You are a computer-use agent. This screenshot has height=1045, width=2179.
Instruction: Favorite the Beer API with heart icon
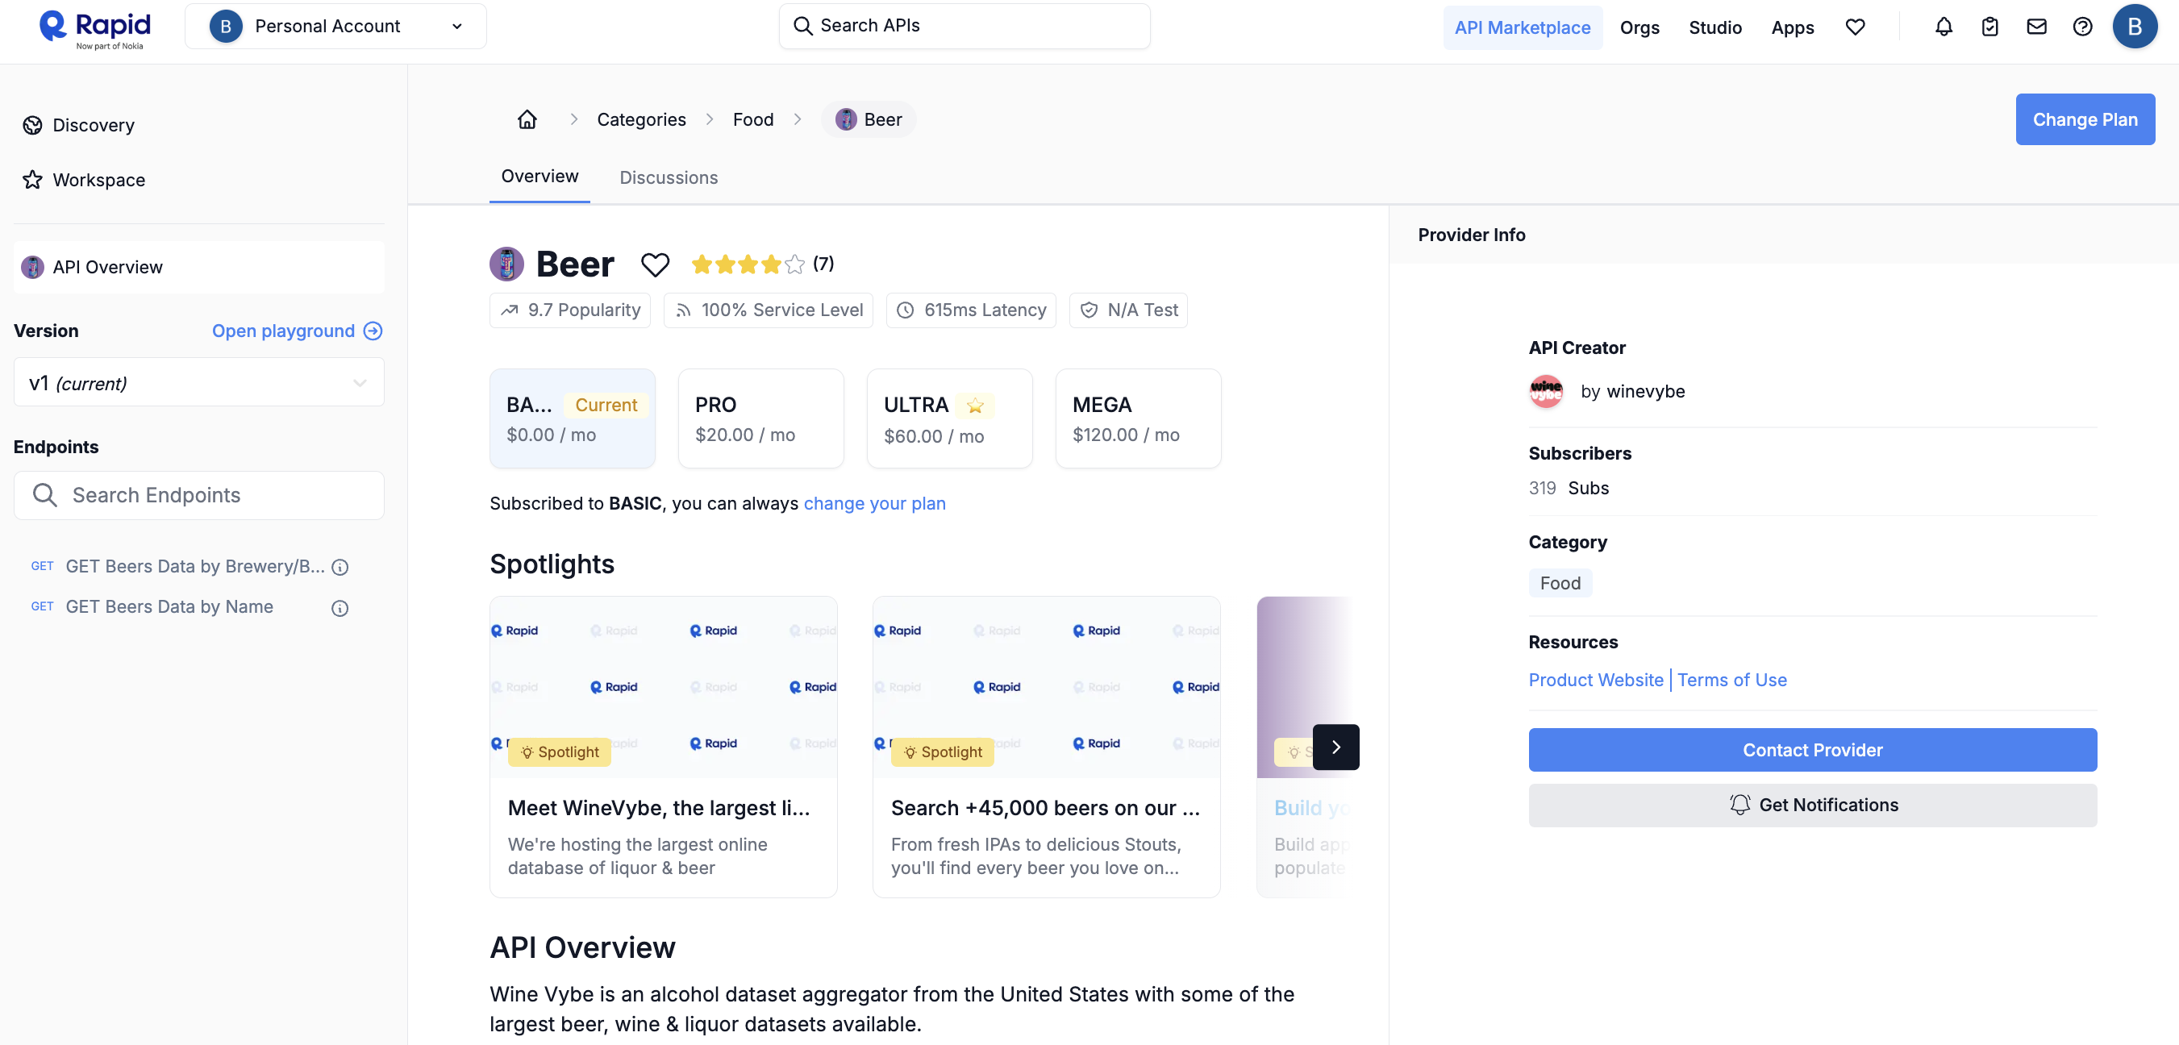point(655,264)
